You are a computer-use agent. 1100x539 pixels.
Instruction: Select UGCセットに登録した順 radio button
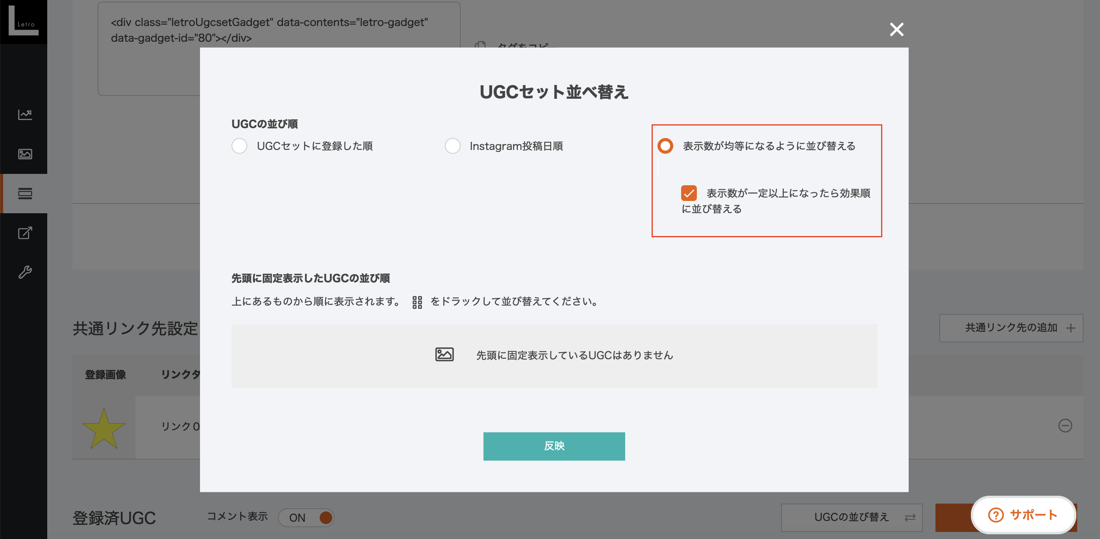point(239,146)
